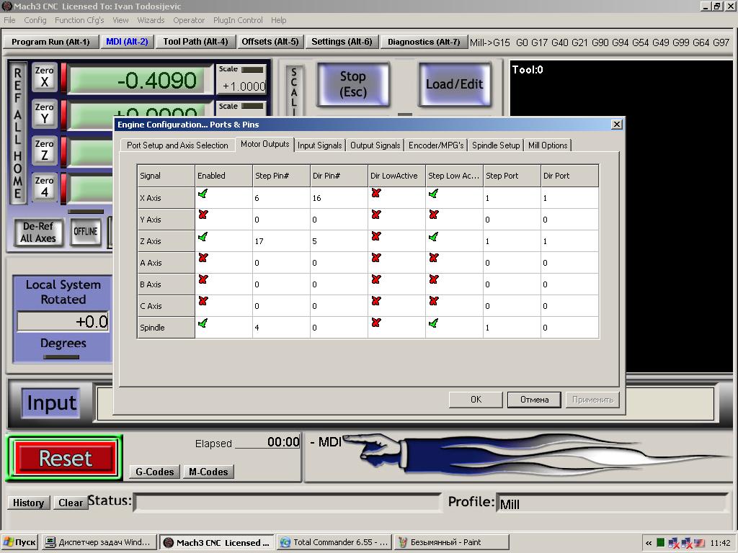The height and width of the screenshot is (553, 738).
Task: Click the History button
Action: (28, 503)
